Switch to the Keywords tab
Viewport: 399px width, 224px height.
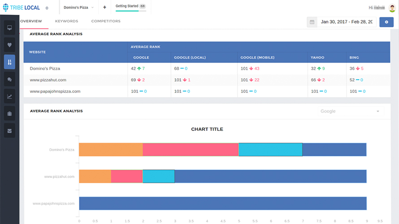(x=66, y=21)
